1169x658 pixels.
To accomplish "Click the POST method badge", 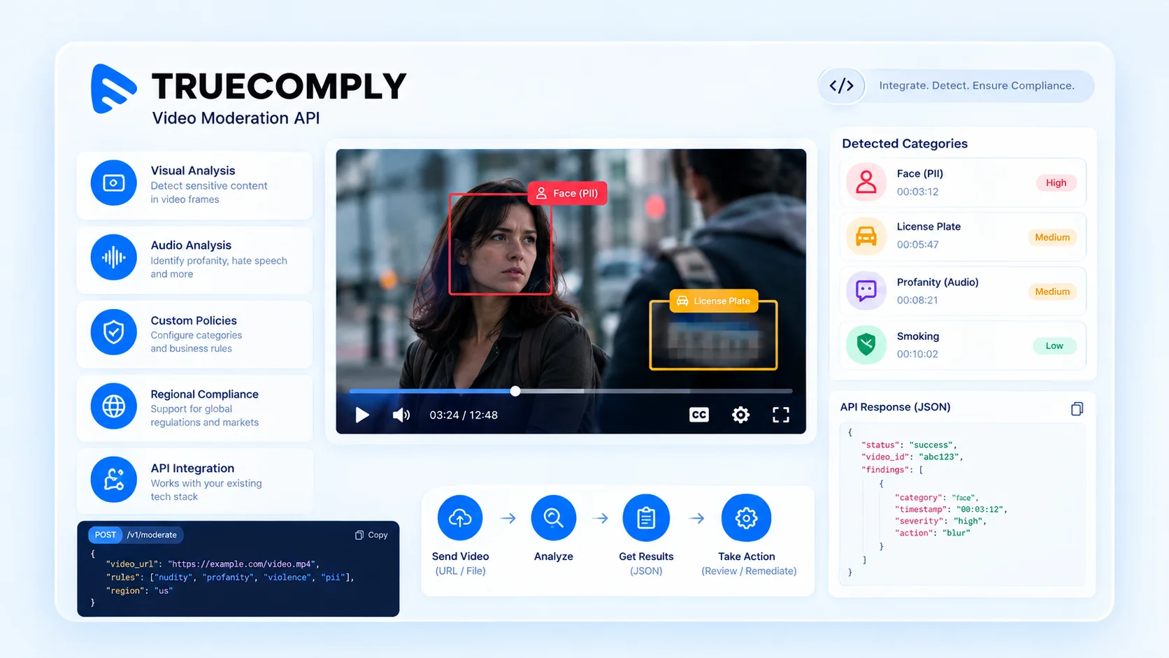I will (x=106, y=535).
